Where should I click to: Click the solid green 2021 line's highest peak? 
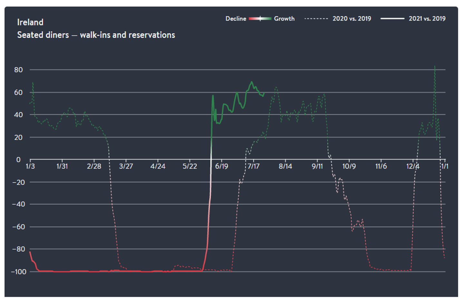(252, 82)
